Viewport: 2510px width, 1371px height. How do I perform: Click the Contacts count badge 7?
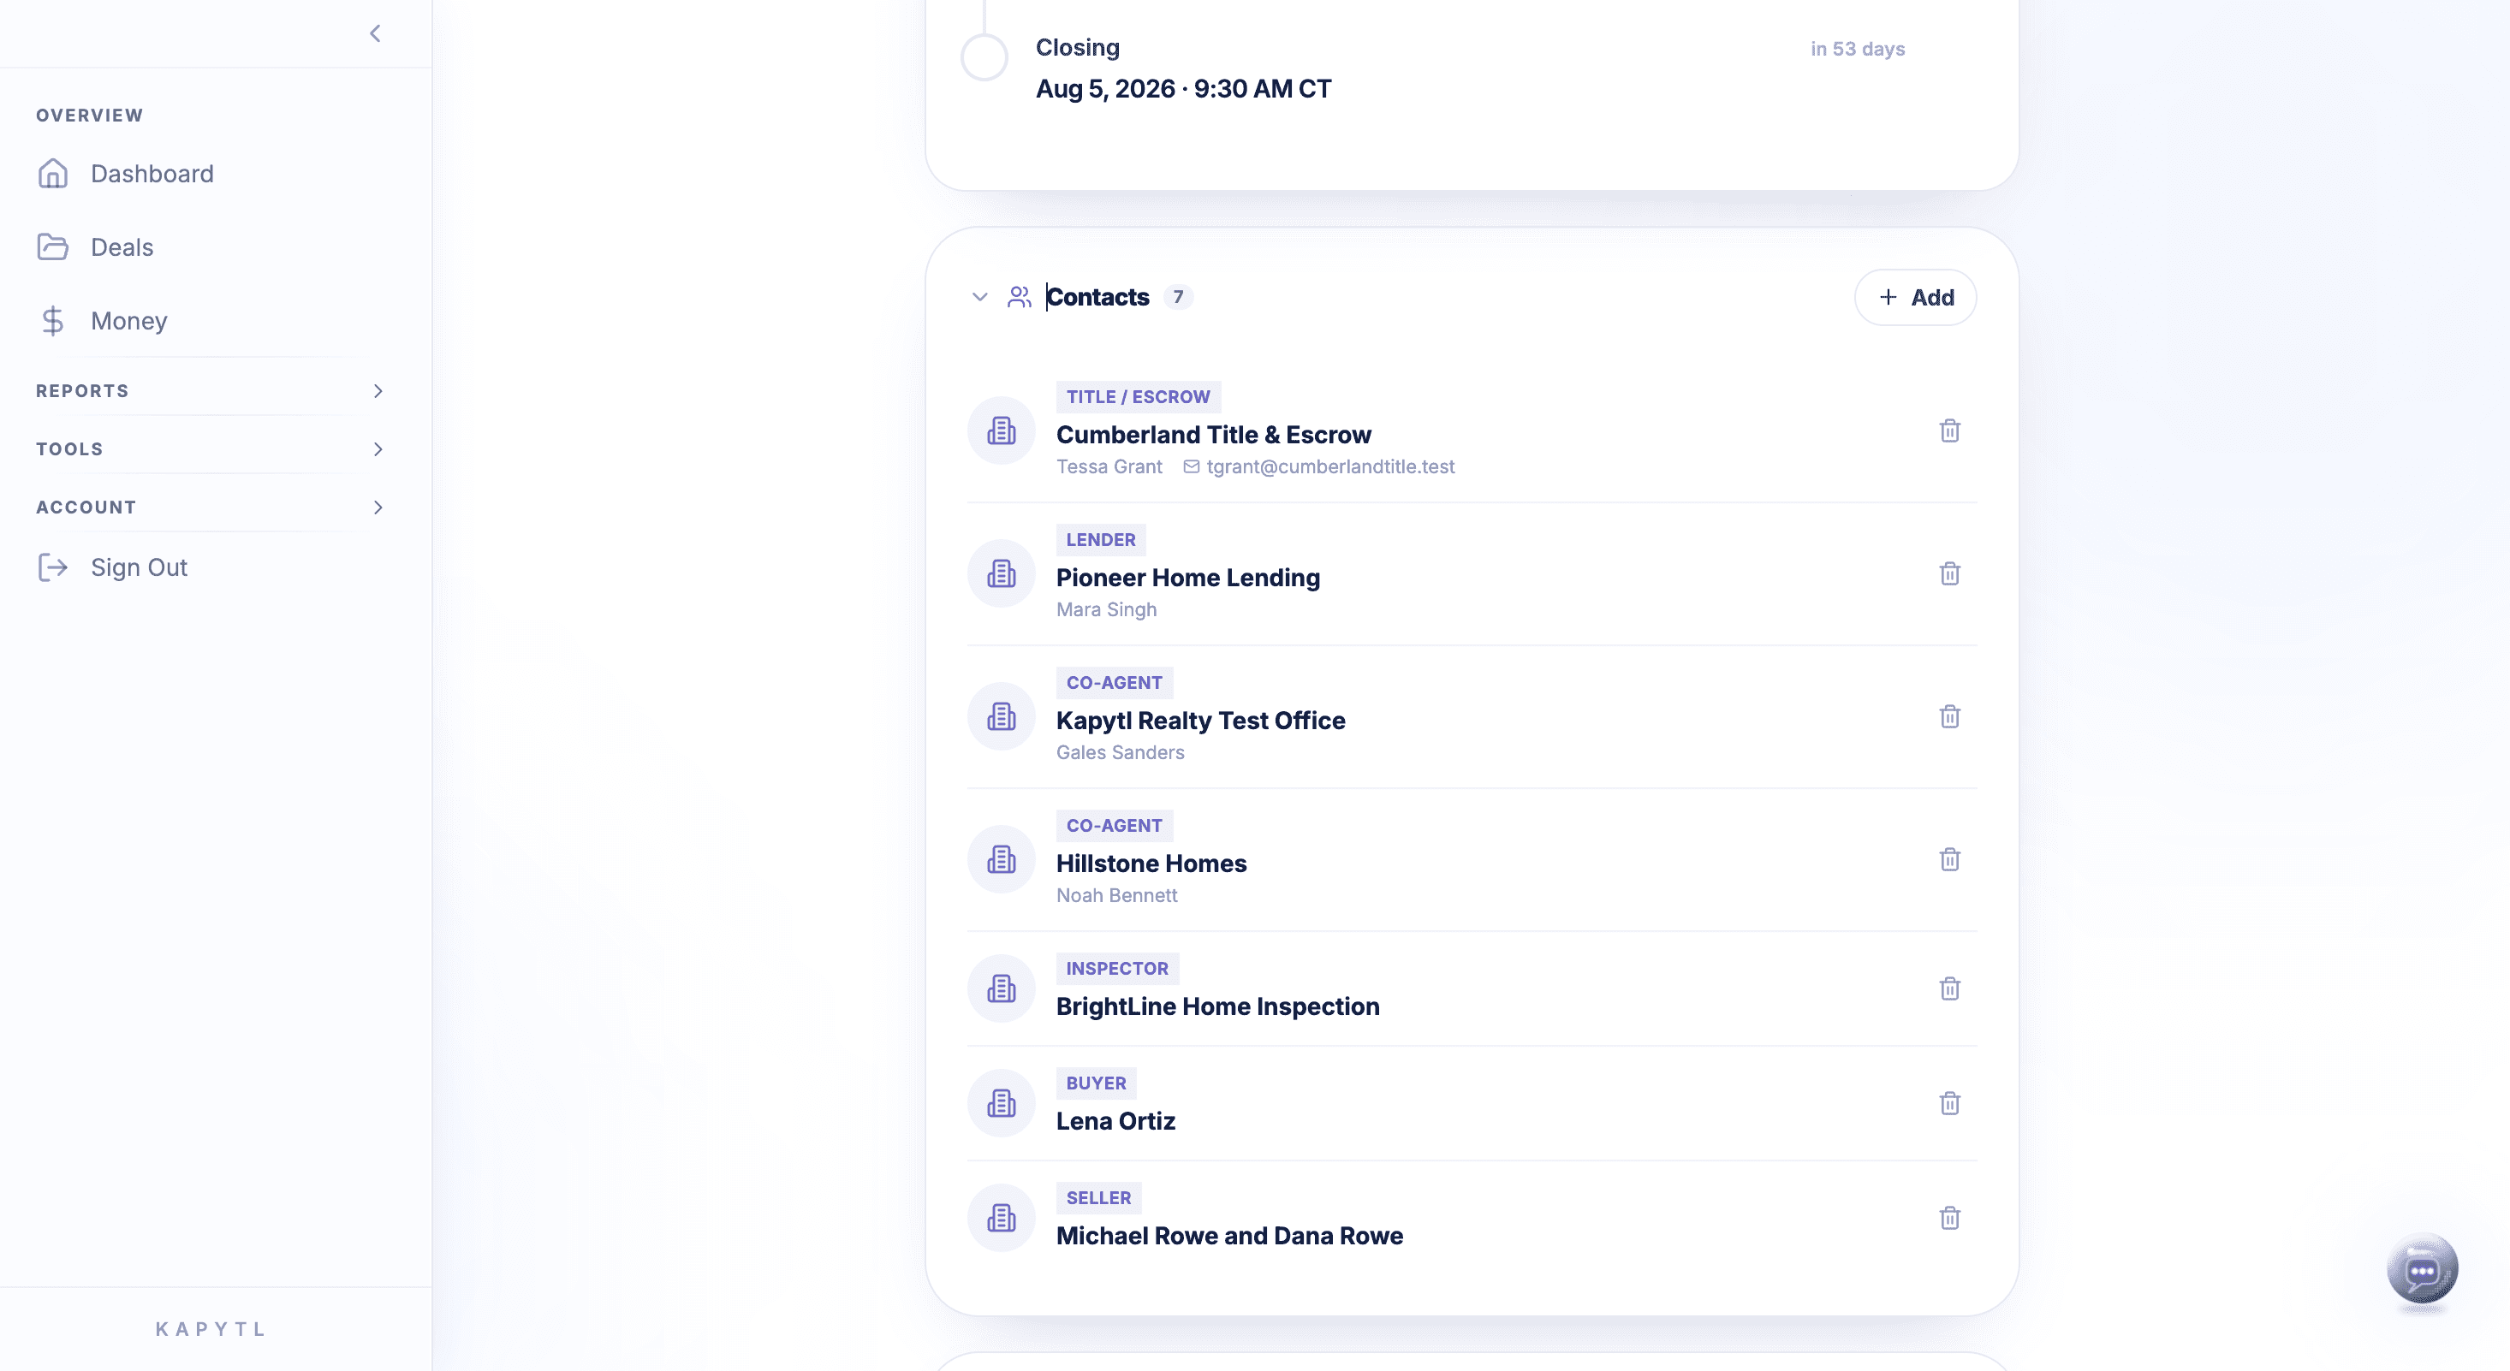tap(1178, 297)
